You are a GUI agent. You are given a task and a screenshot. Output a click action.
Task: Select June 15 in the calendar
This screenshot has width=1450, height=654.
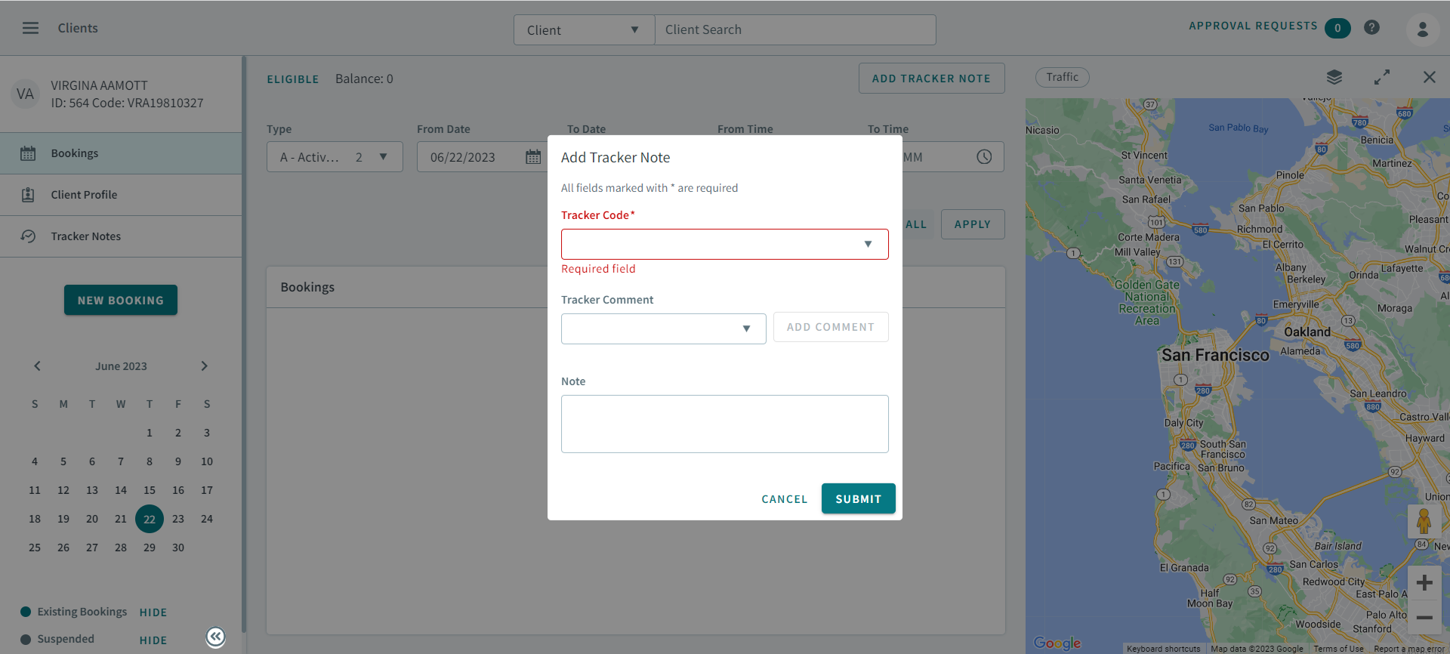pos(150,490)
